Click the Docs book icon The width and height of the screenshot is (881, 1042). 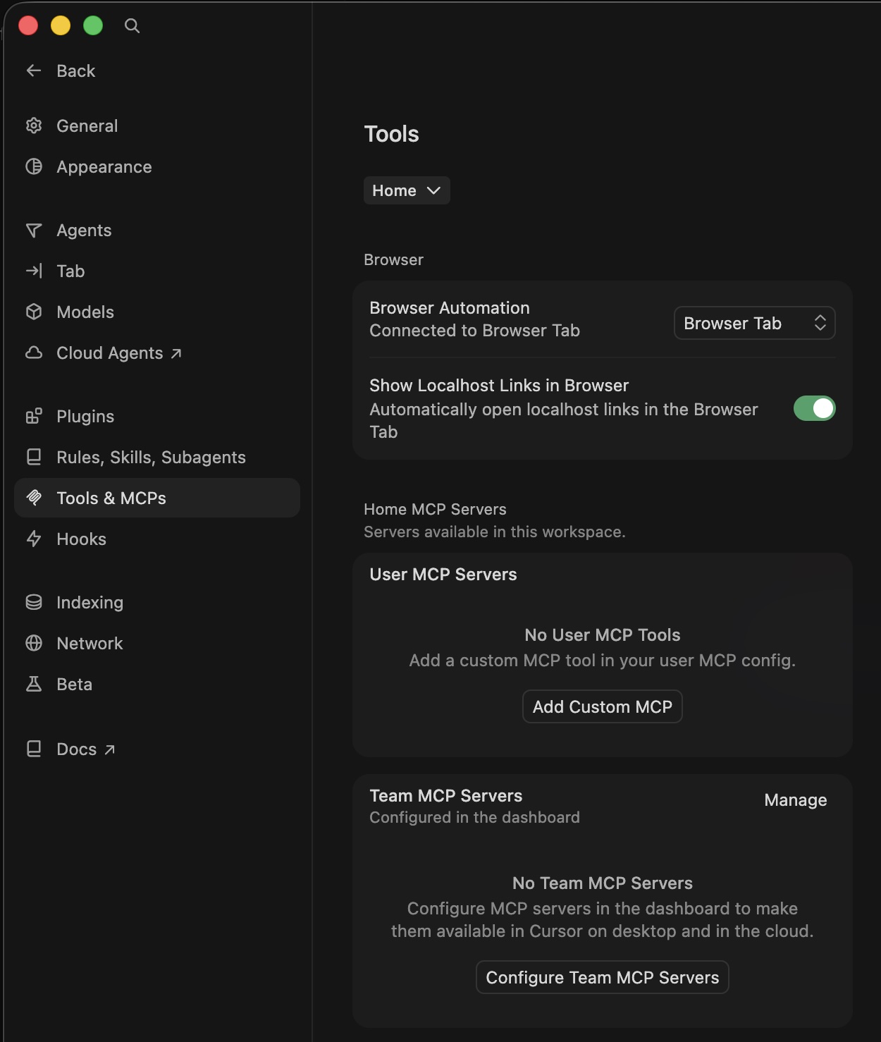click(34, 749)
